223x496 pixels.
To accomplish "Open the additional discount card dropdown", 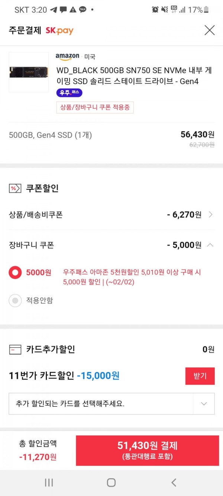I will [x=111, y=404].
